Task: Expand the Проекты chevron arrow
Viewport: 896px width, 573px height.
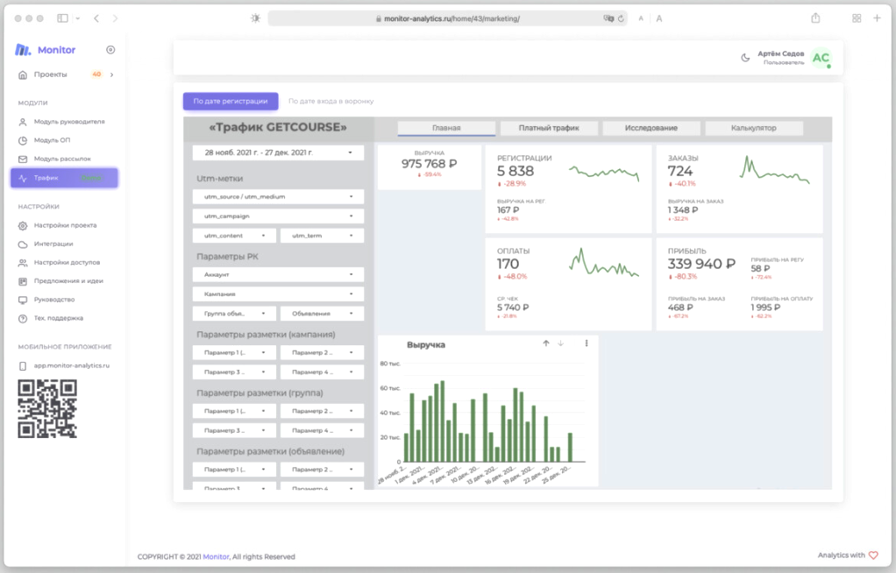Action: (112, 74)
